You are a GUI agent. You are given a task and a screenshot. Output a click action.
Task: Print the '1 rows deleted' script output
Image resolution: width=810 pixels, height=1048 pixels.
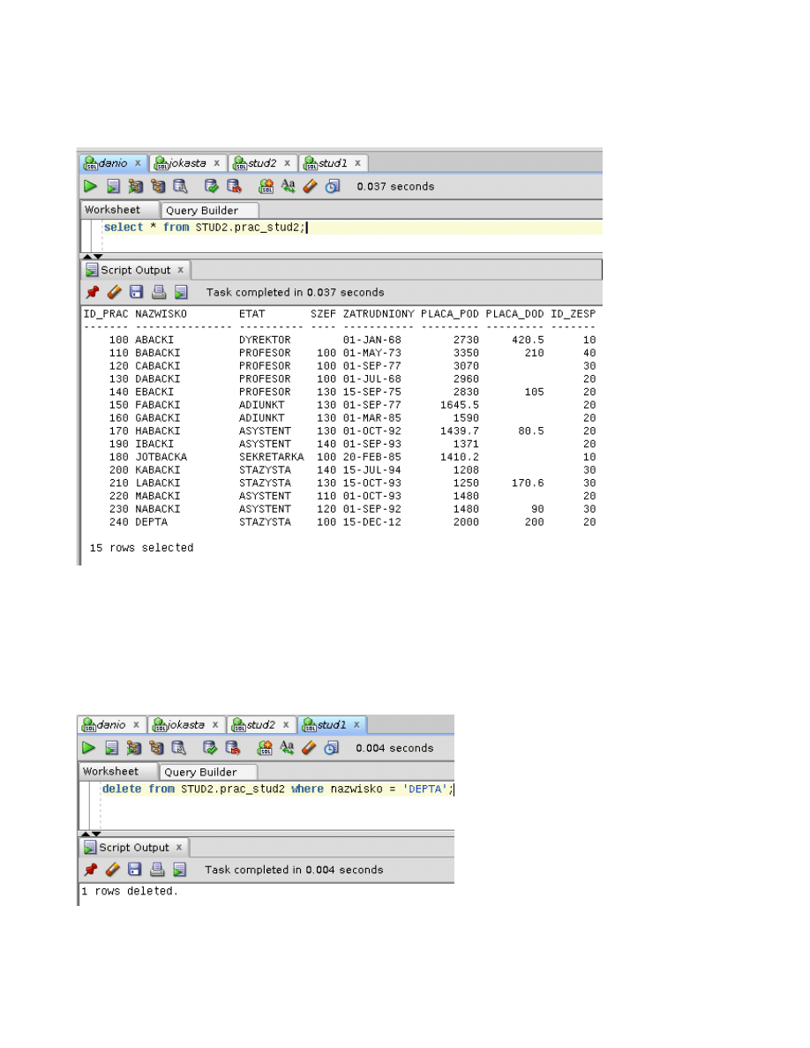tap(158, 870)
